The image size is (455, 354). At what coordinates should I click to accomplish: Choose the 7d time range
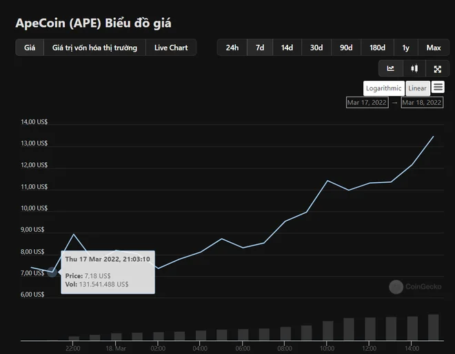click(x=260, y=48)
